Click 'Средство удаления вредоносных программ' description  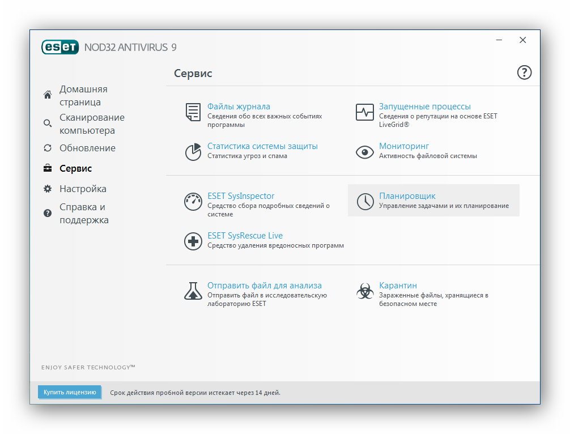click(x=275, y=245)
